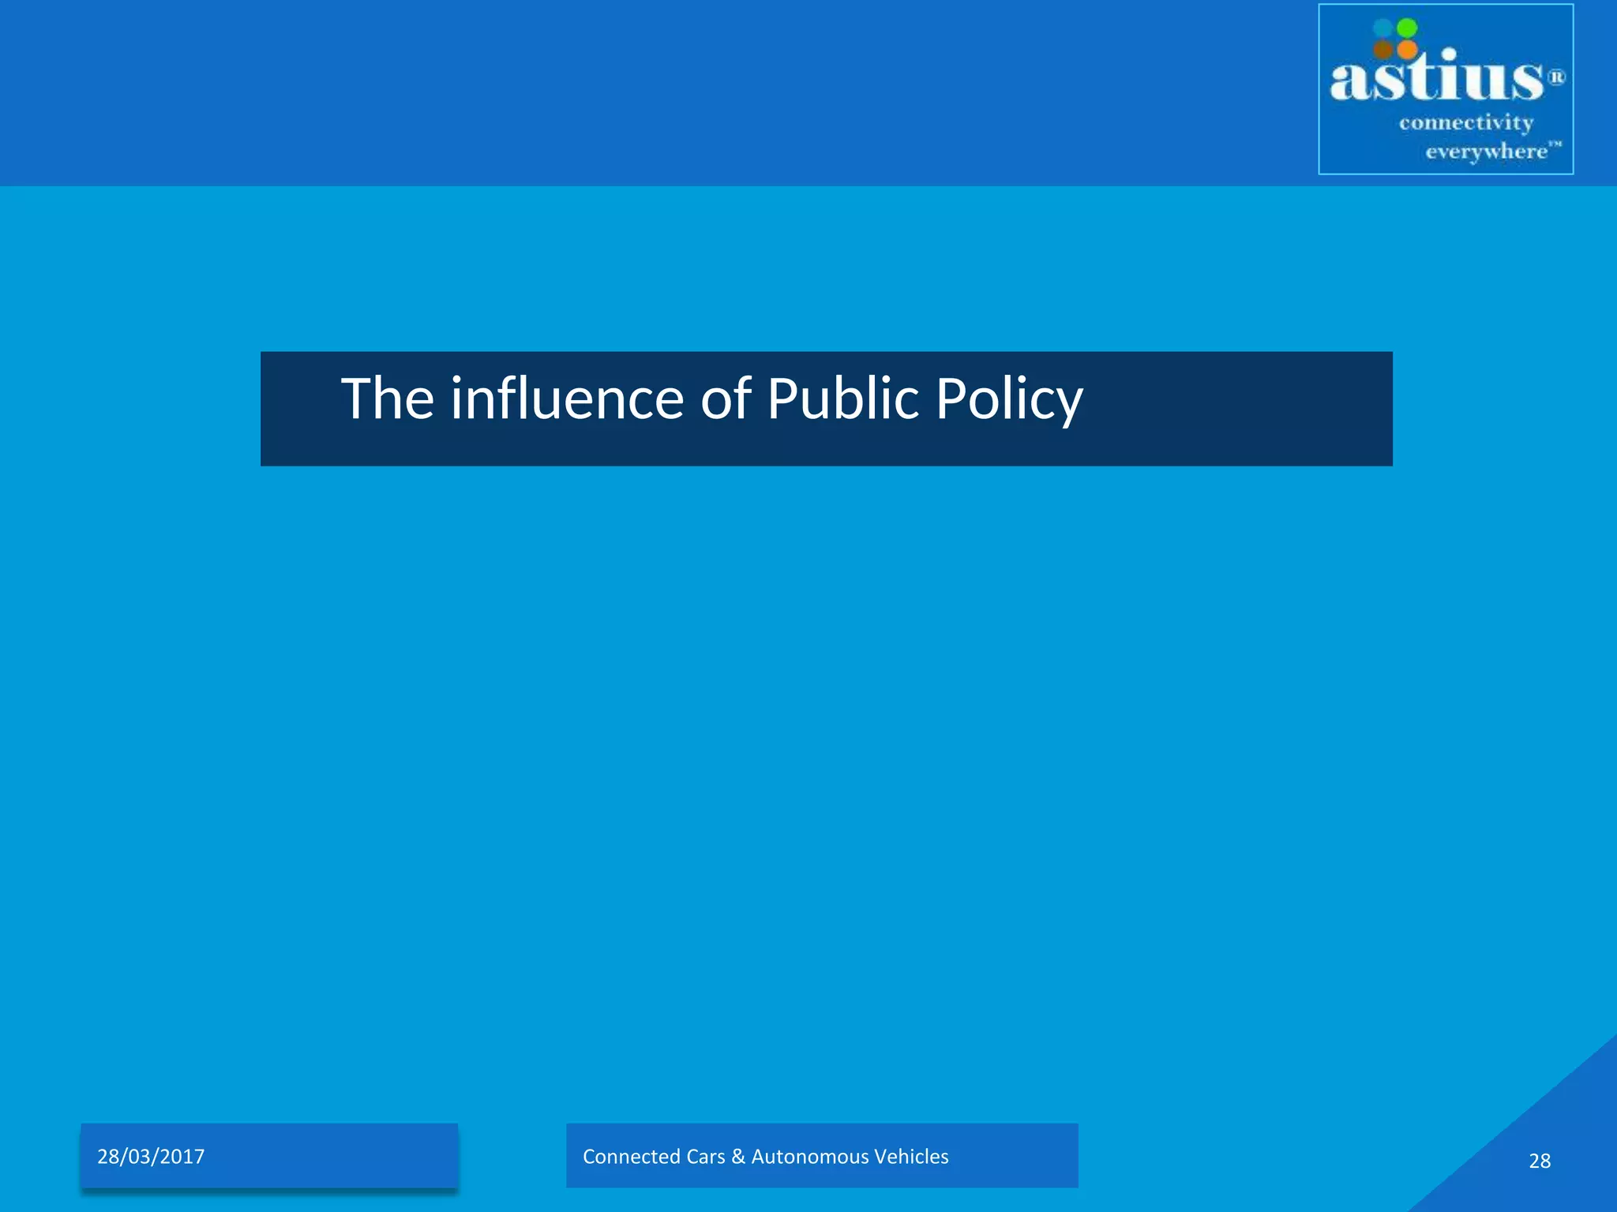Viewport: 1617px width, 1212px height.
Task: Click the date 28/03/2017 in footer
Action: click(x=151, y=1157)
